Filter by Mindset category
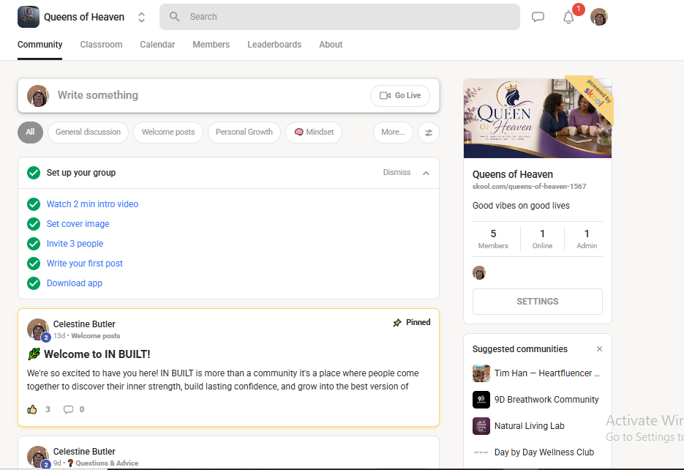Screen dimensions: 684x470 click(314, 133)
